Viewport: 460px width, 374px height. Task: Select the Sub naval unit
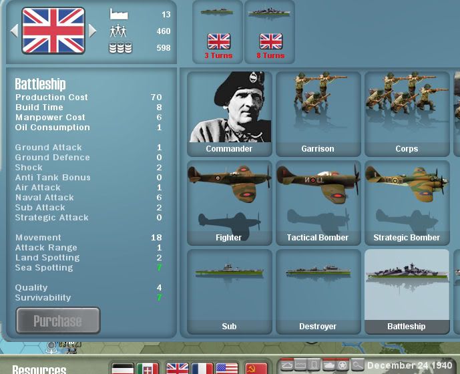(x=229, y=291)
